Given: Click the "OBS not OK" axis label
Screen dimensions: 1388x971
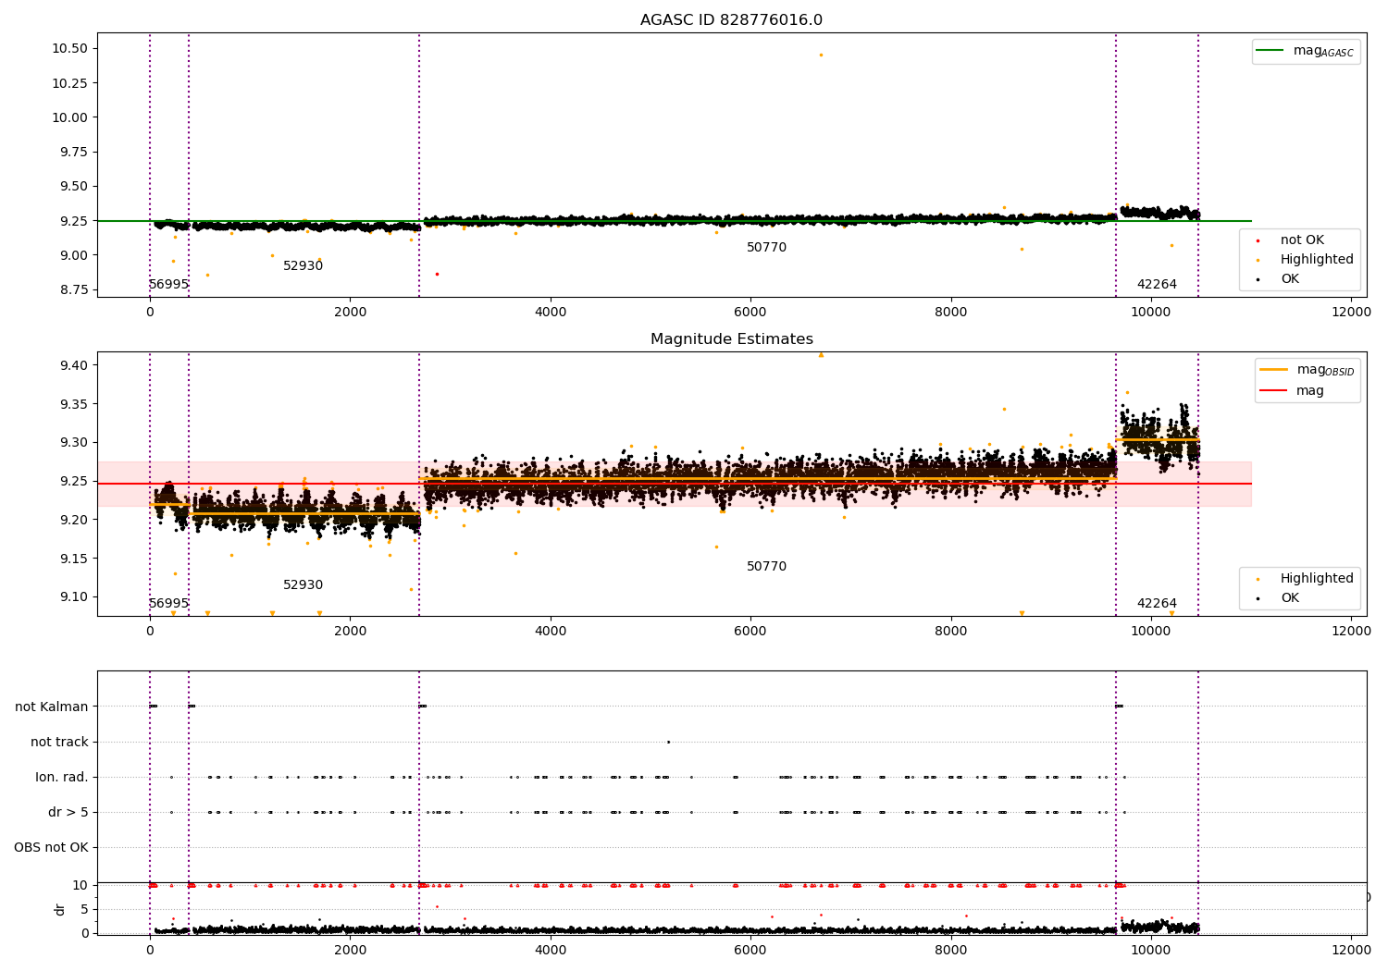Looking at the screenshot, I should point(51,847).
